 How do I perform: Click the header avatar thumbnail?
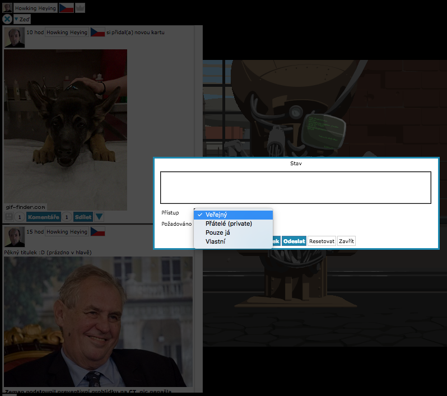pyautogui.click(x=7, y=8)
